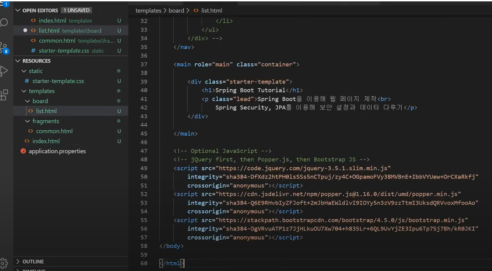
Task: Click the 1 UNSAVED badge
Action: click(76, 10)
